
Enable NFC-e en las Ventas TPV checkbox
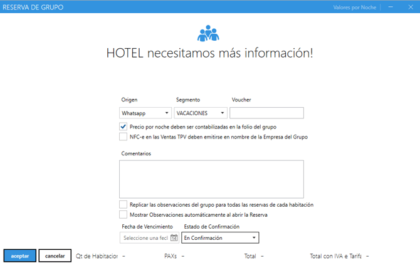[x=123, y=137]
